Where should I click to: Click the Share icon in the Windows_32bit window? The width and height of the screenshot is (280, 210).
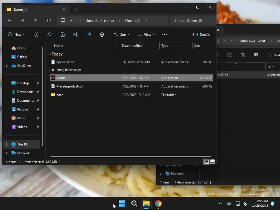243,55
